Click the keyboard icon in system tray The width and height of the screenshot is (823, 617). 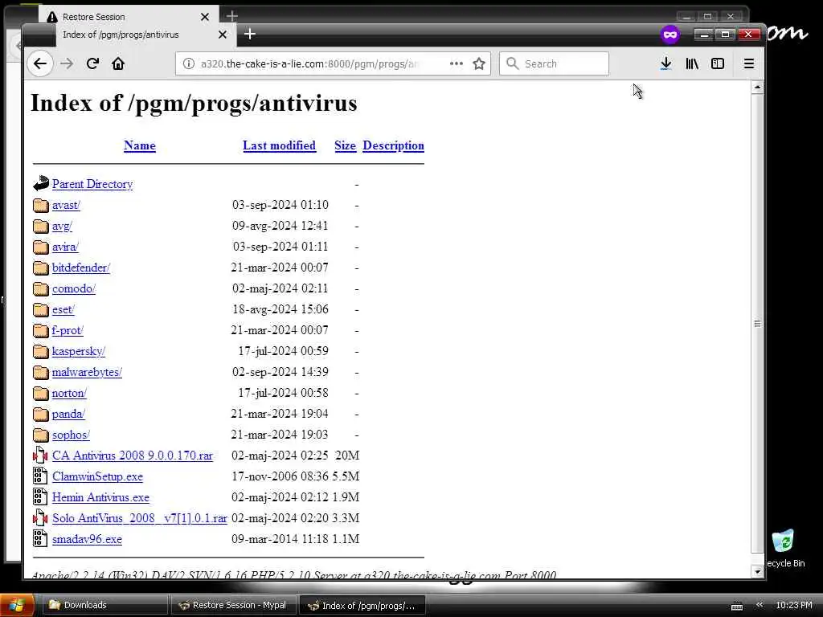(737, 606)
